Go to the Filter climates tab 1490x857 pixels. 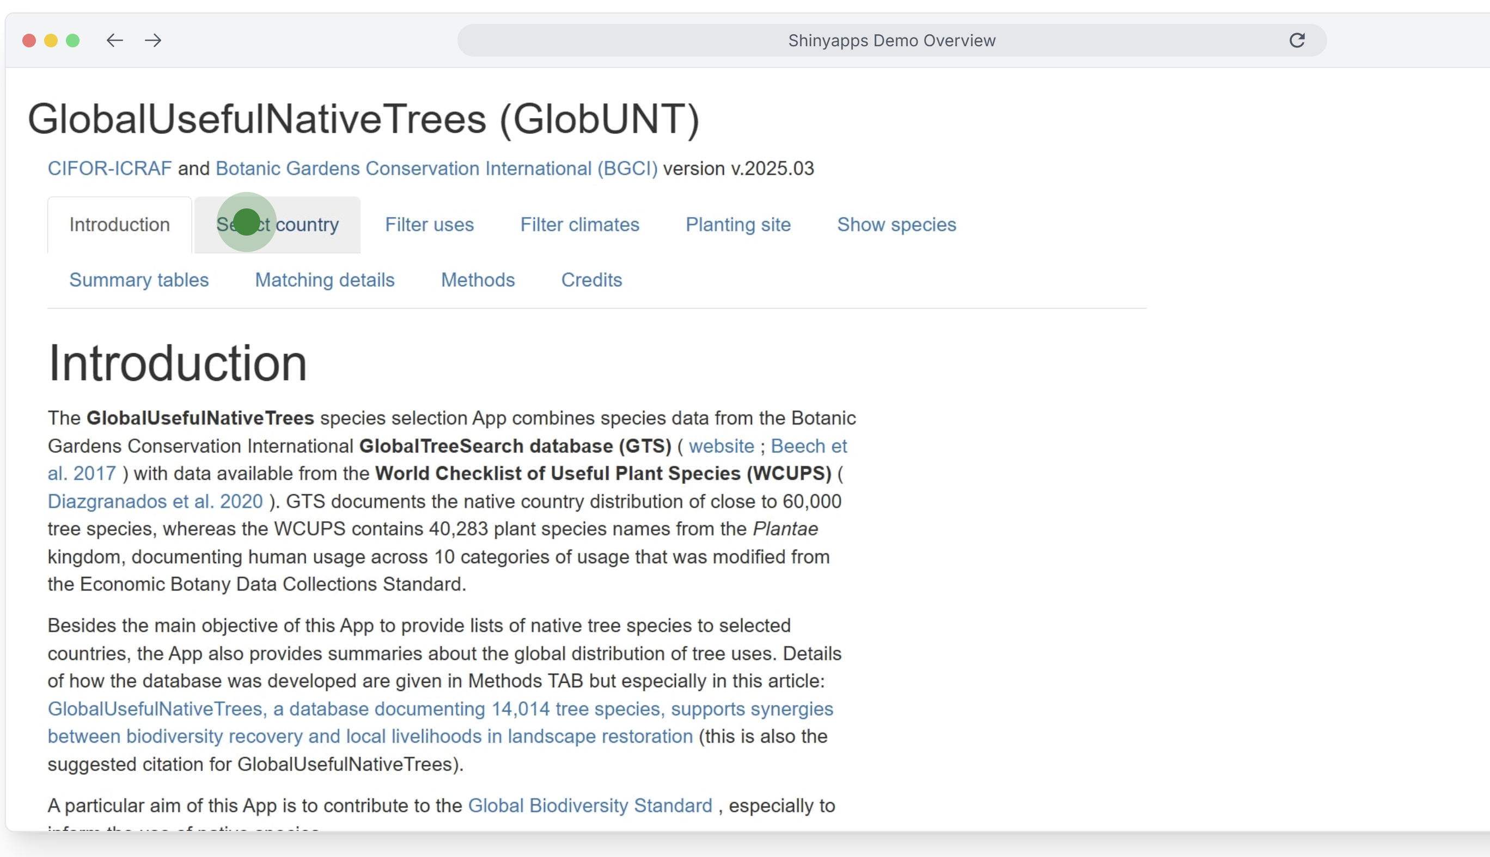pos(579,225)
